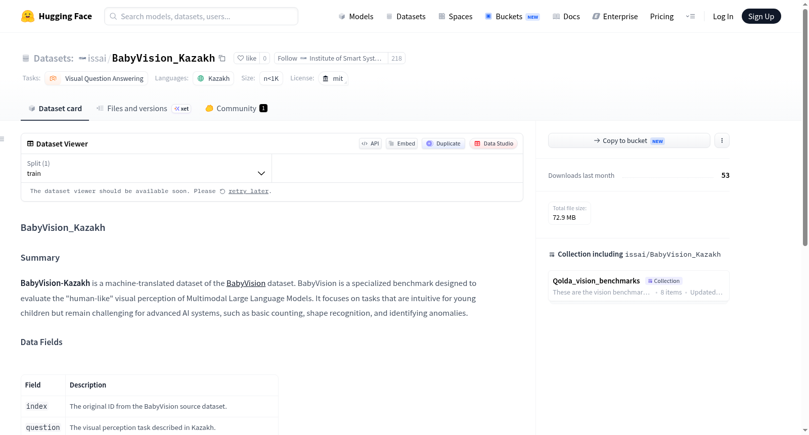
Task: Like the dataset with heart button
Action: (x=247, y=58)
